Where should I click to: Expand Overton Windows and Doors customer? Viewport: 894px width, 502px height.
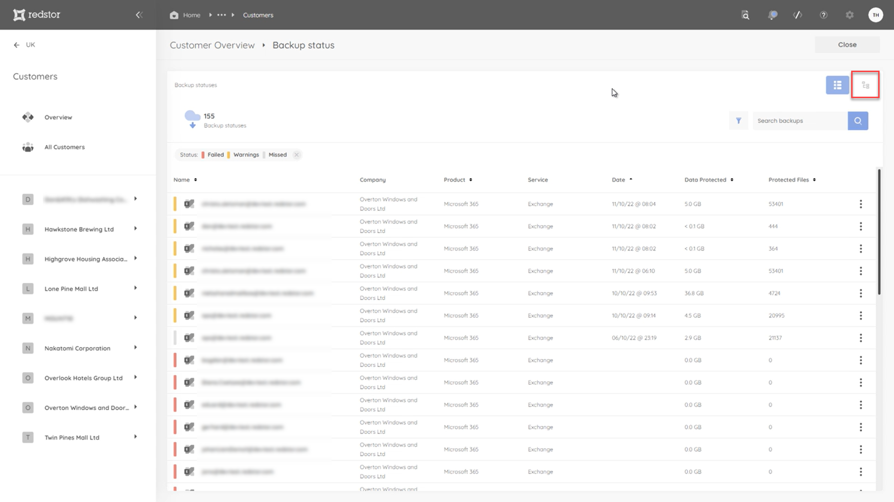tap(135, 407)
